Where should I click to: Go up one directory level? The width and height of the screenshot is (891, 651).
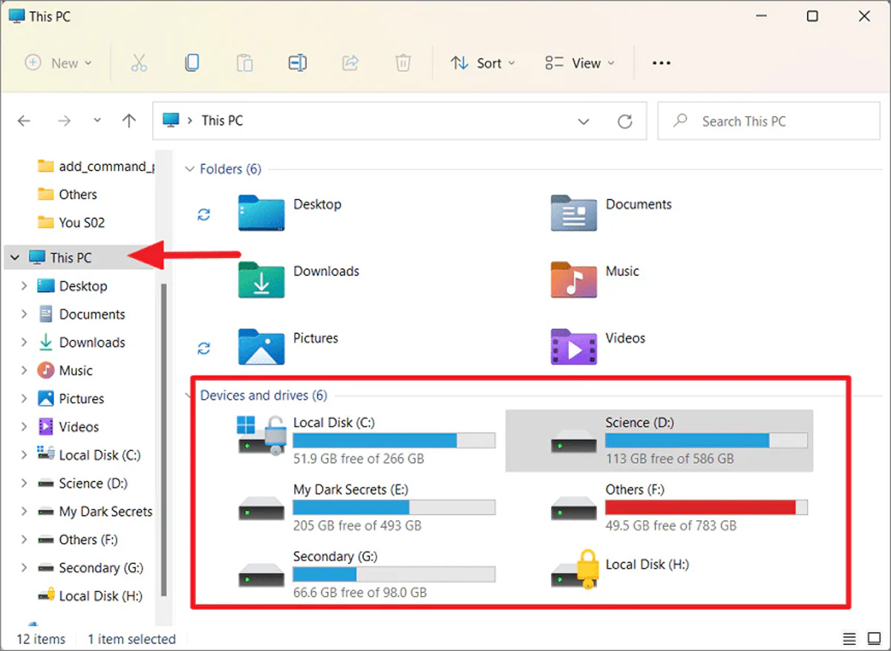click(129, 121)
